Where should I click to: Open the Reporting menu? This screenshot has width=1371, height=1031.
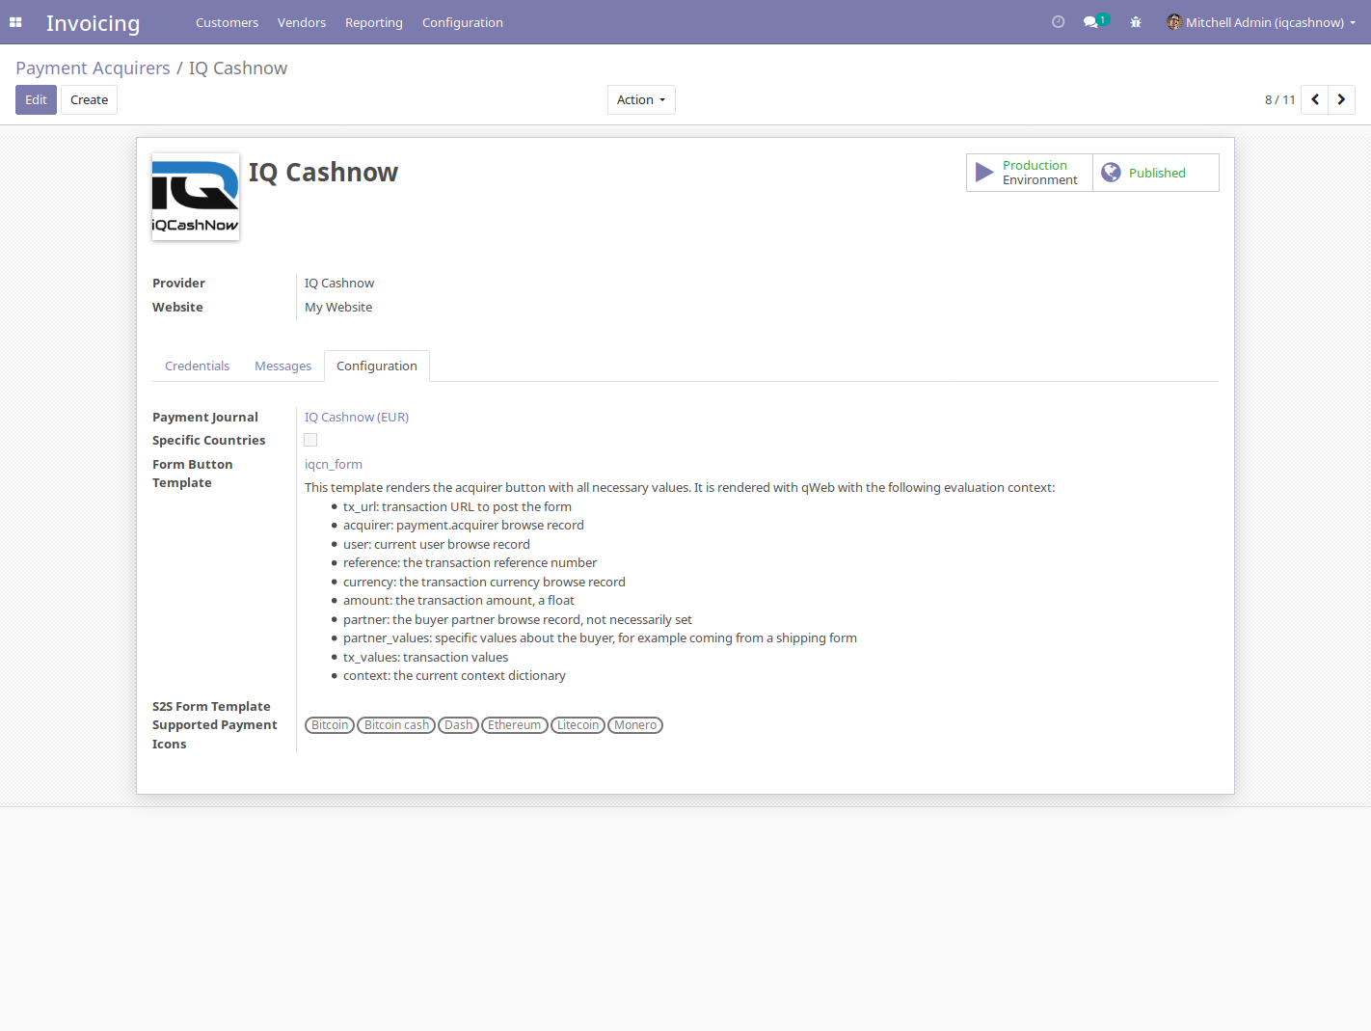pyautogui.click(x=374, y=22)
